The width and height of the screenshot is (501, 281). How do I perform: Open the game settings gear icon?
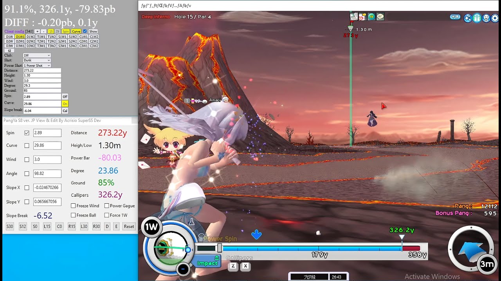495,18
